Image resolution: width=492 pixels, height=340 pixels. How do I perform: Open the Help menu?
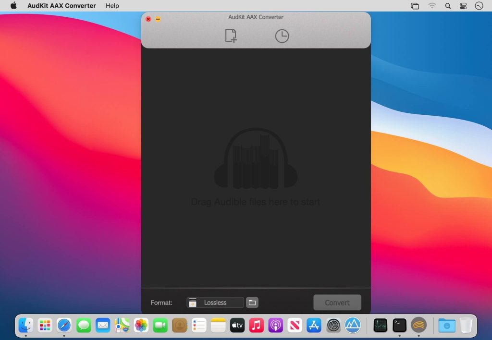pyautogui.click(x=112, y=6)
